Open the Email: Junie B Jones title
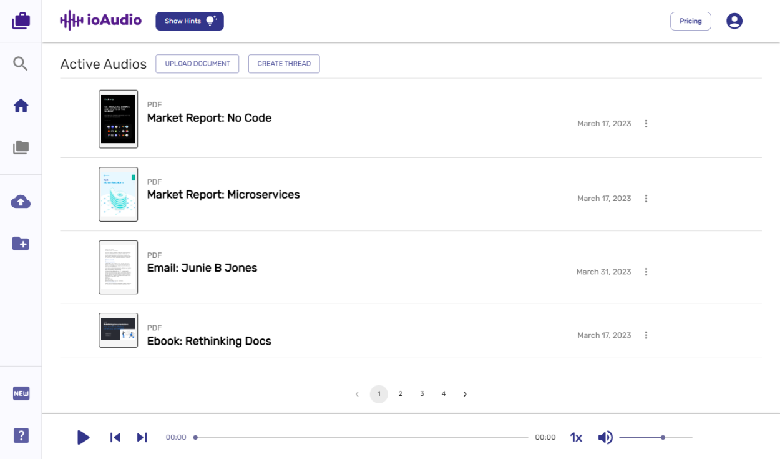Screen dimensions: 780x459 point(202,268)
